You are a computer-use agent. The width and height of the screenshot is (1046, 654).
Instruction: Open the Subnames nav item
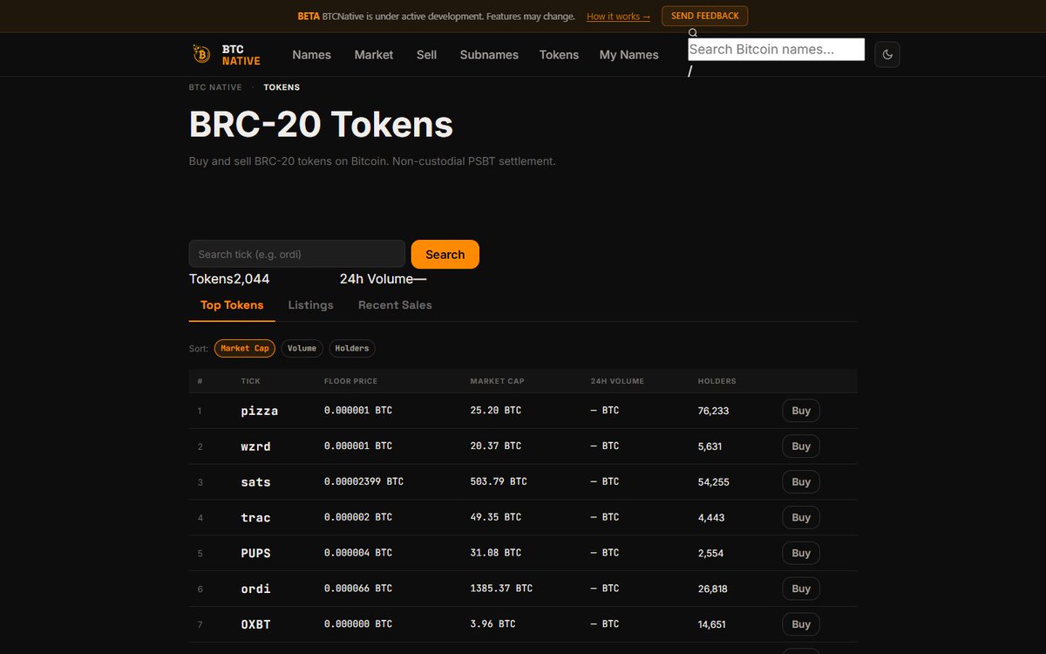coord(489,55)
